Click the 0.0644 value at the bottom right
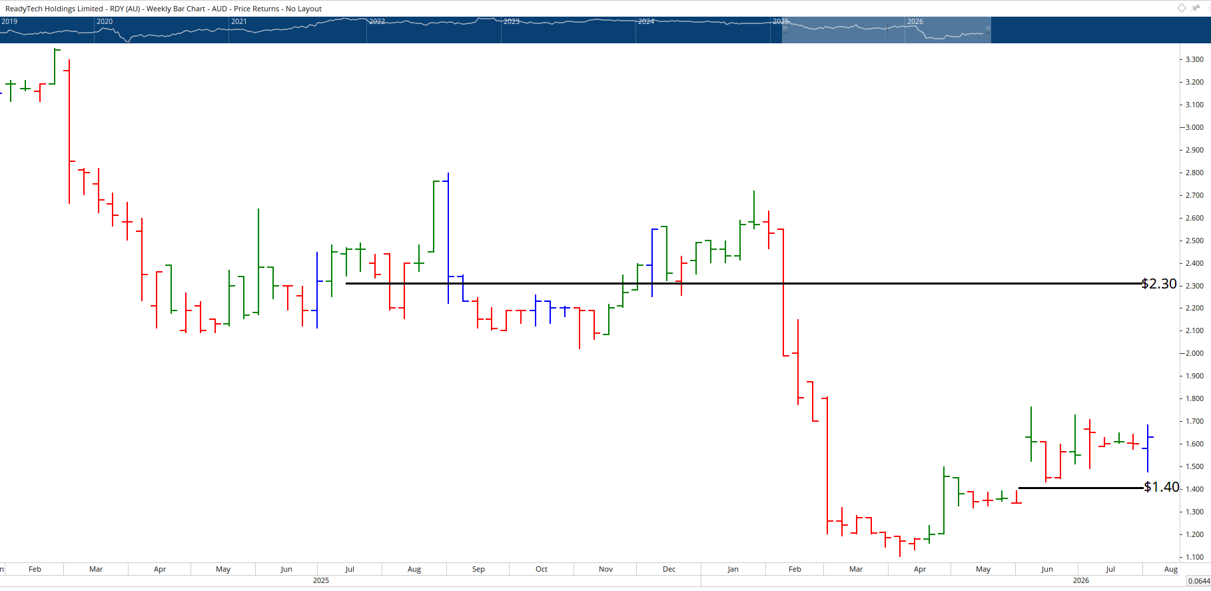1211x591 pixels. coord(1199,581)
